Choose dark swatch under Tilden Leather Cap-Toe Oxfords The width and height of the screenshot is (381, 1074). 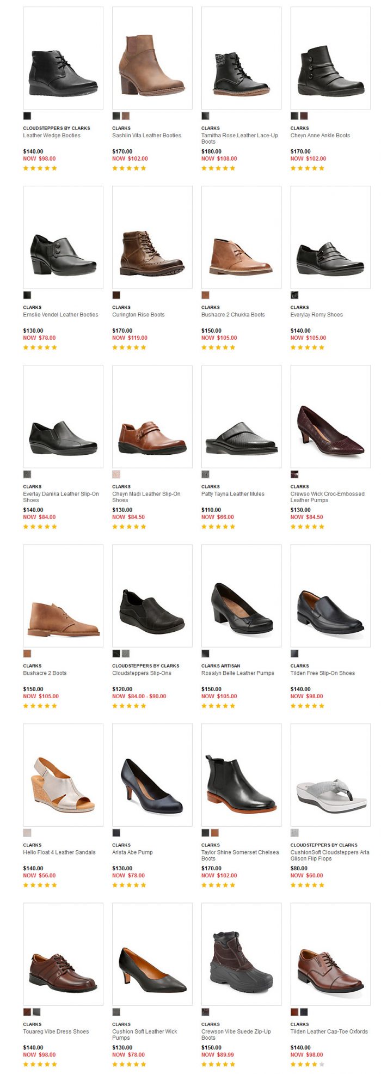click(x=304, y=1012)
